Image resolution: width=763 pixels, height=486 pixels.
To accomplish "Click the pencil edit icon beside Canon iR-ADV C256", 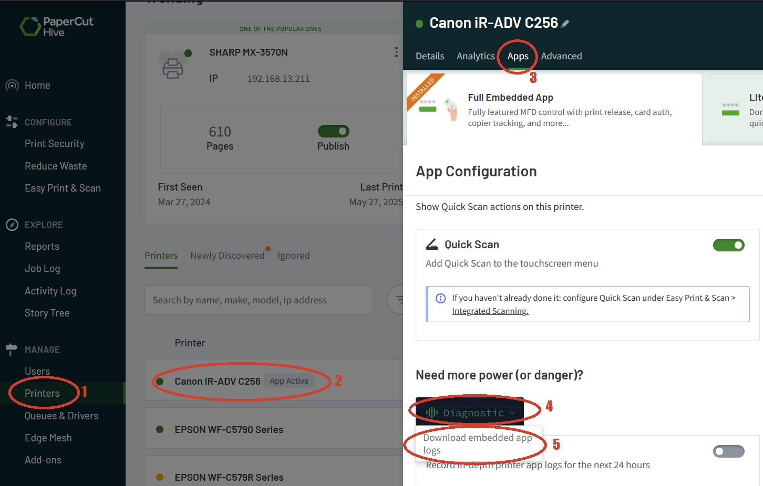I will point(565,24).
